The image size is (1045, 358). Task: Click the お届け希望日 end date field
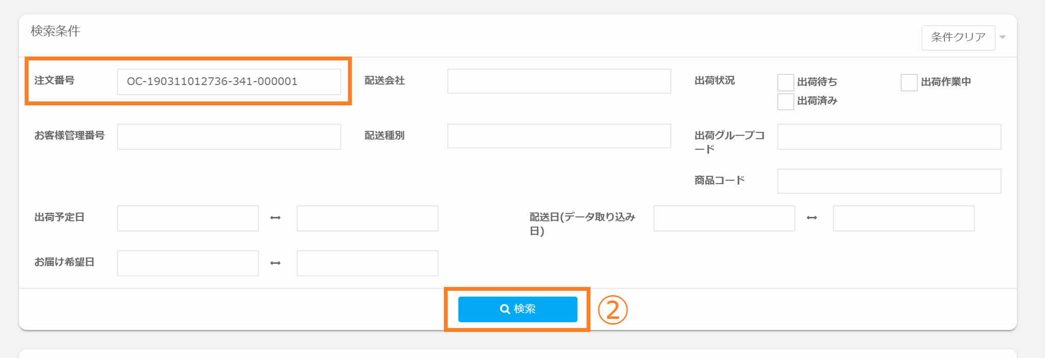click(x=367, y=263)
